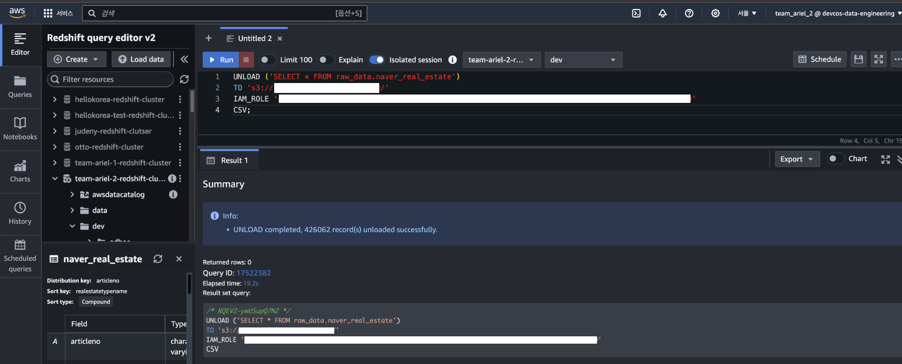Collapse team-ariel-2-redshift cluster node
Viewport: 902px width, 364px height.
(x=55, y=179)
